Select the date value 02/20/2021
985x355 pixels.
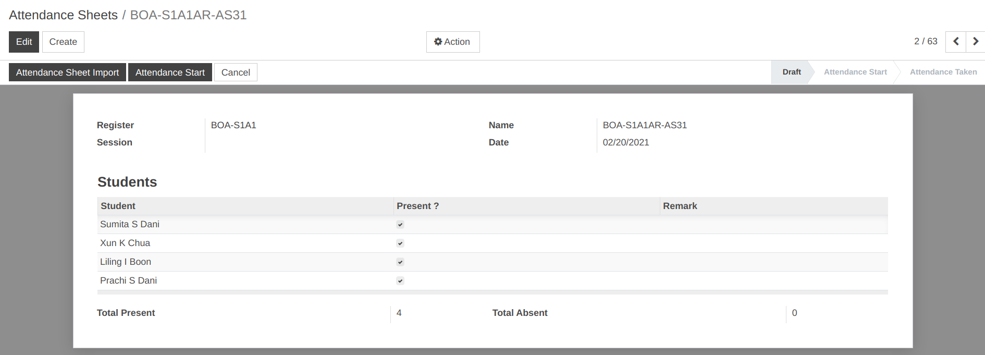point(626,142)
